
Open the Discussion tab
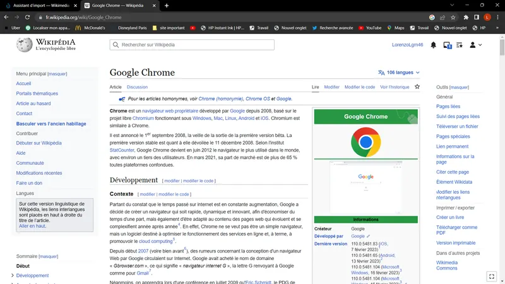tap(137, 87)
